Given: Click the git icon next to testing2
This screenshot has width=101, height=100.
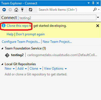Looking at the screenshot, I should (x=7, y=55).
